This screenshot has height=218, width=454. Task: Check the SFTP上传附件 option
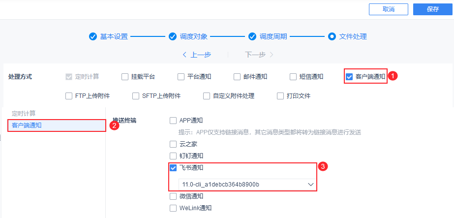tap(136, 96)
